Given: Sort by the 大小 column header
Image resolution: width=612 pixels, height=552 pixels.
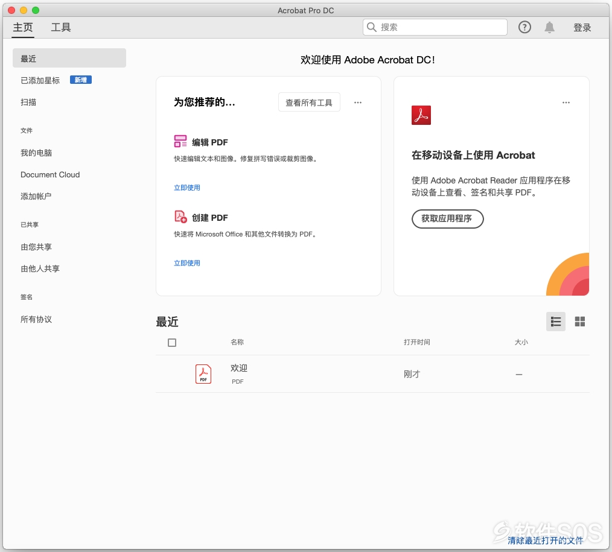Looking at the screenshot, I should pyautogui.click(x=521, y=342).
